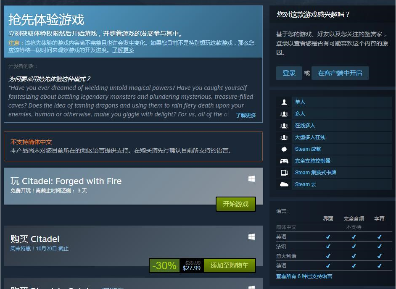
Task: Click the Steam achievements icon
Action: [x=284, y=149]
